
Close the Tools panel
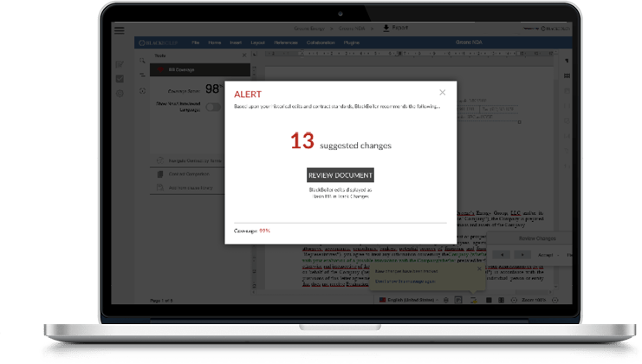pos(244,55)
